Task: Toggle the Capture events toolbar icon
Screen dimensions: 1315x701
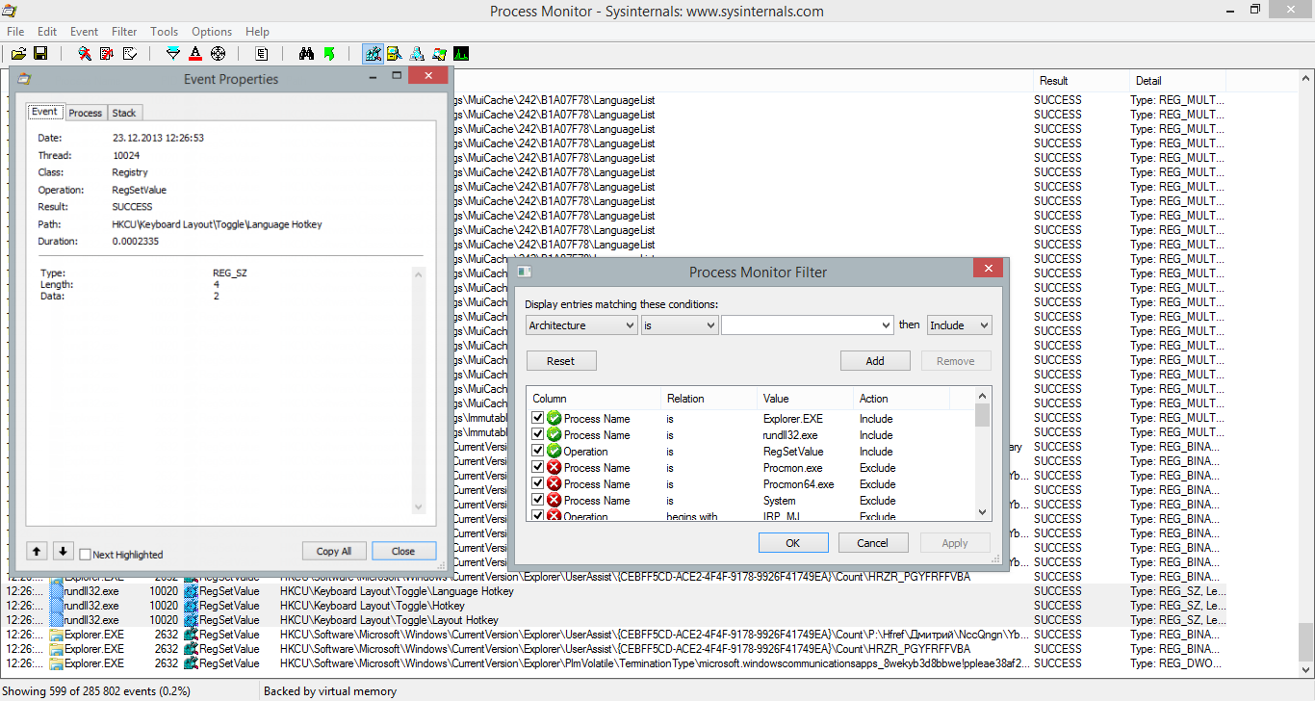Action: pyautogui.click(x=85, y=54)
